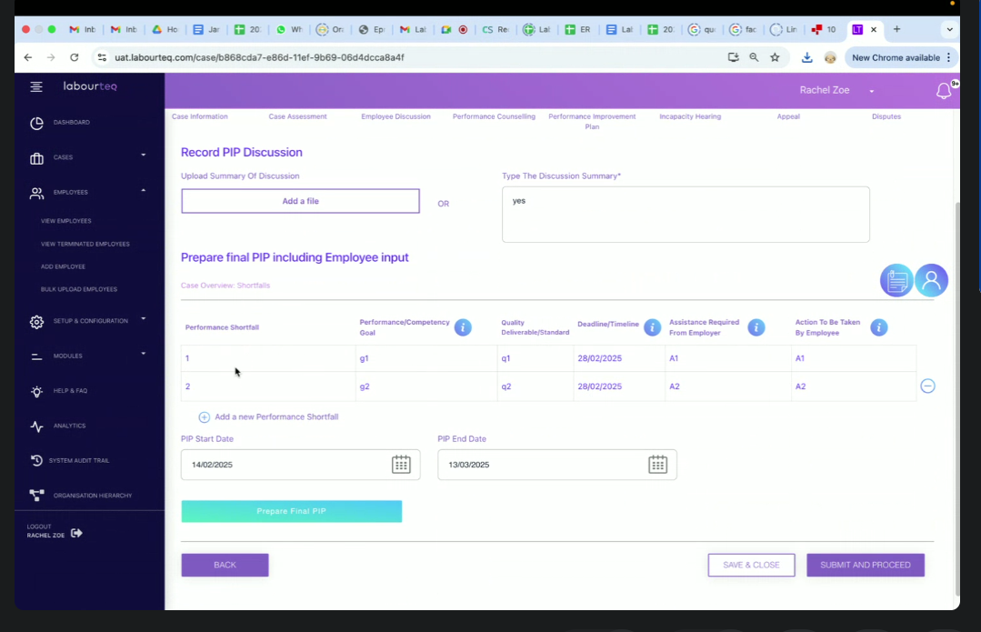The width and height of the screenshot is (981, 632).
Task: Open the Modules sidebar icon
Action: tap(37, 356)
